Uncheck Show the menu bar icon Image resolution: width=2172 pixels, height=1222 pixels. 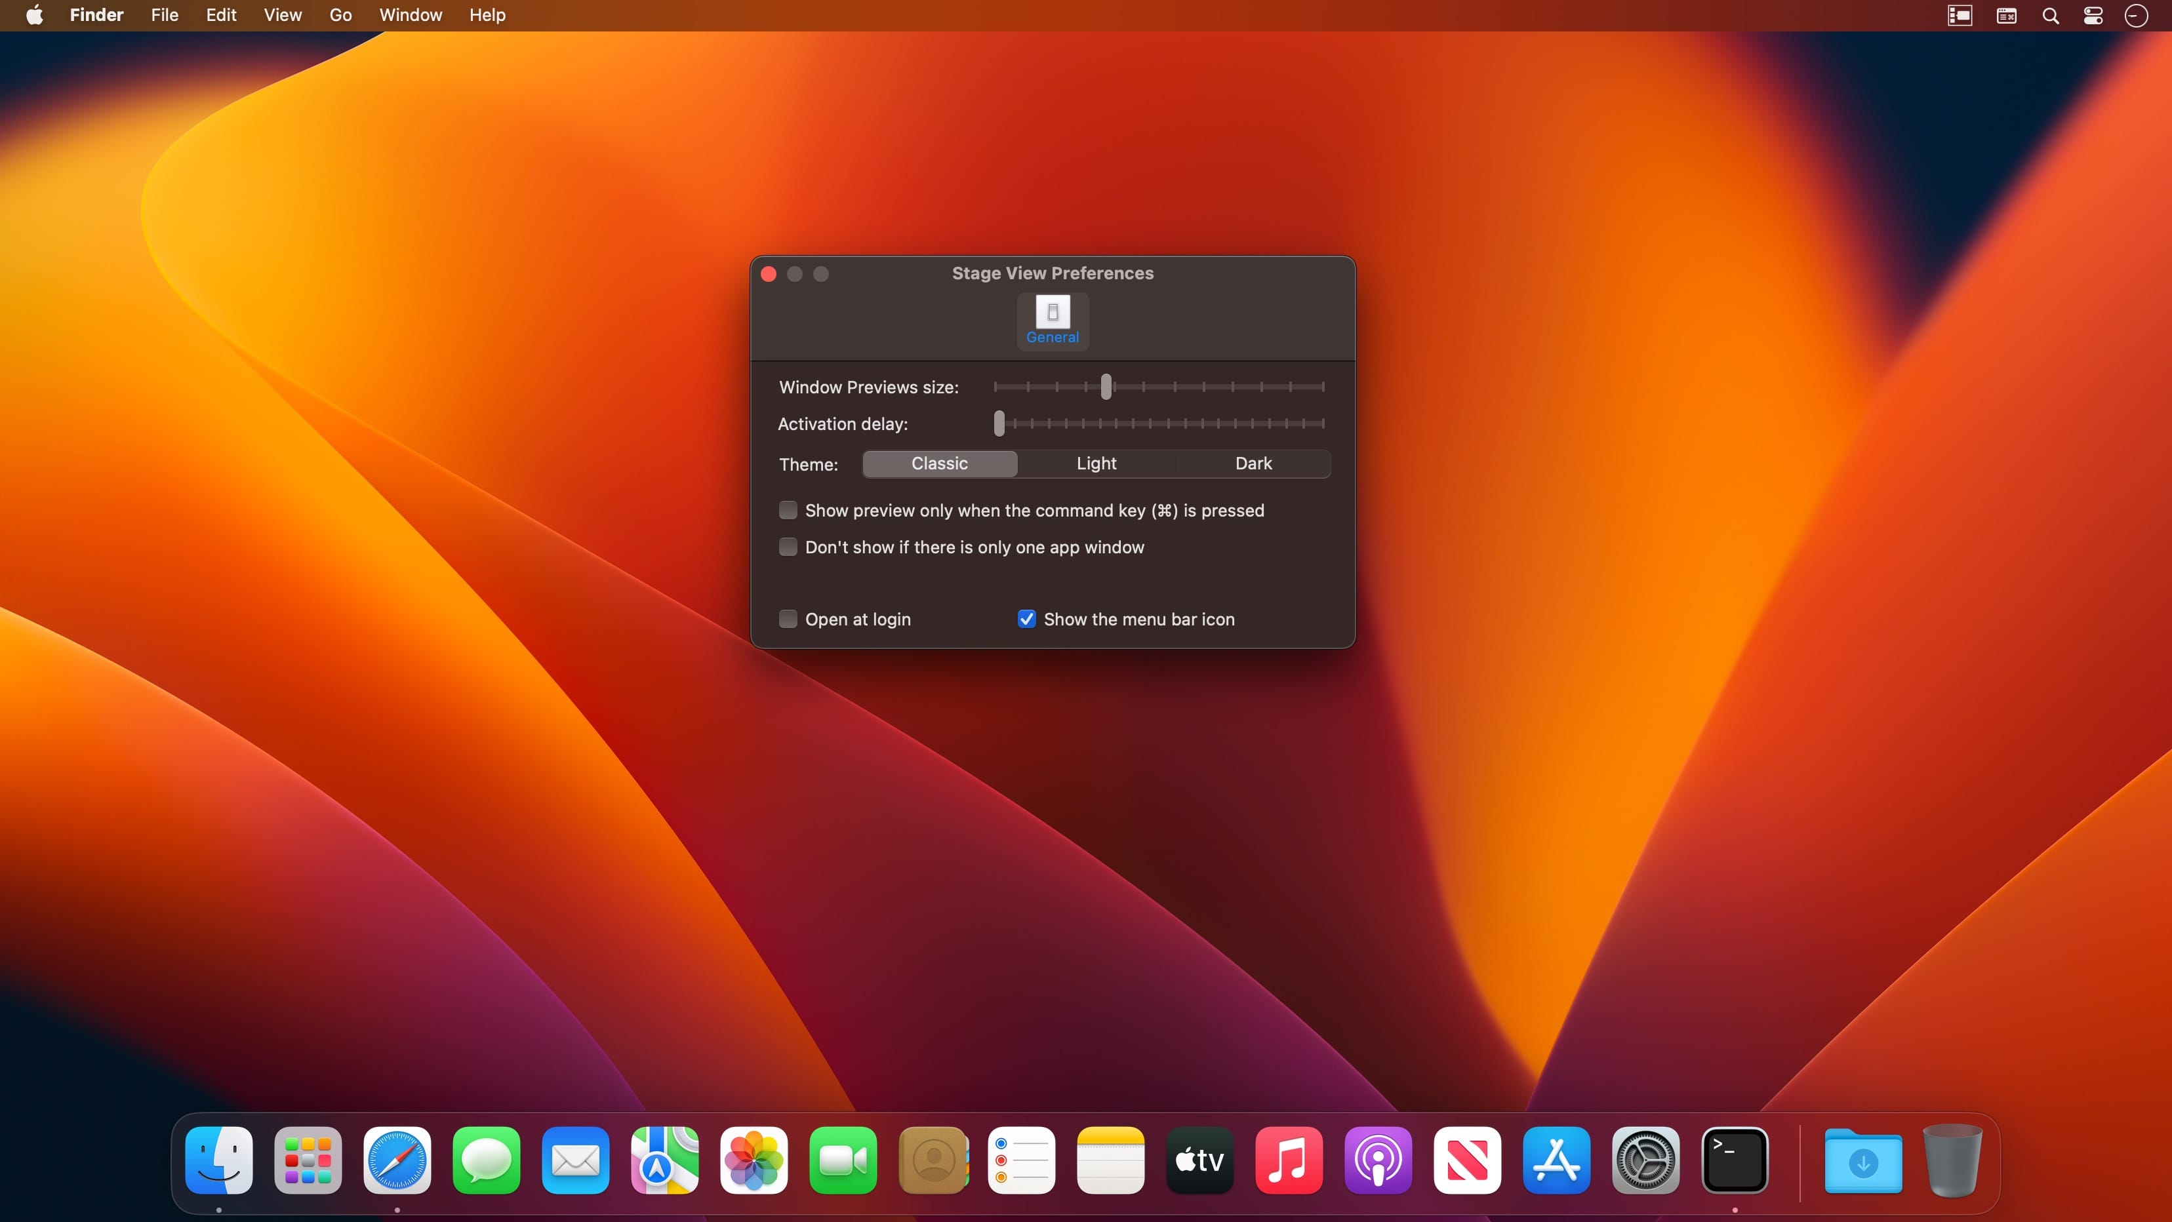pyautogui.click(x=1026, y=619)
